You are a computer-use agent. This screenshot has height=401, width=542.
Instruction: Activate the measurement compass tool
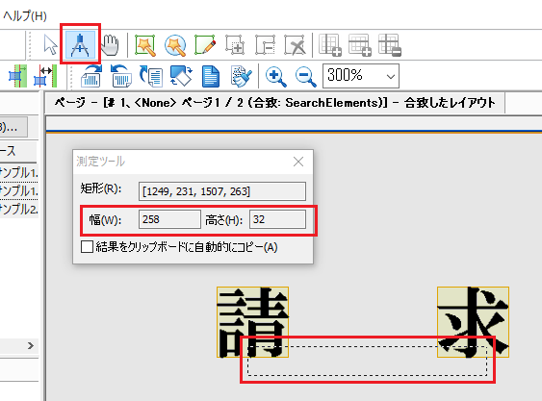[80, 45]
